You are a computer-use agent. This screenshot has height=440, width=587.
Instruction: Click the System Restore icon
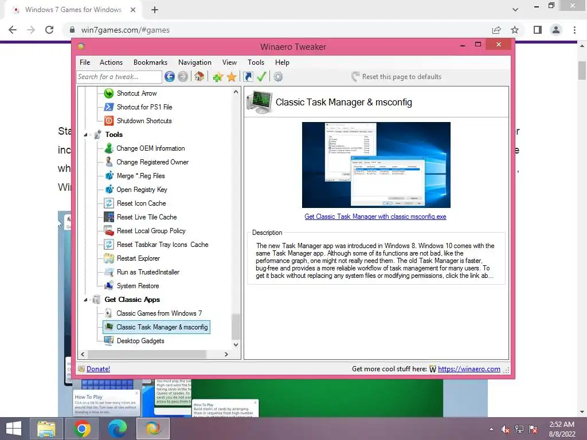coord(108,286)
